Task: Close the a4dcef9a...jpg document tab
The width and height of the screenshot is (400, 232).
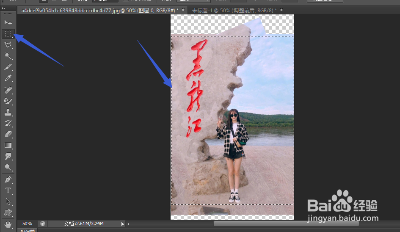Action: pyautogui.click(x=183, y=10)
